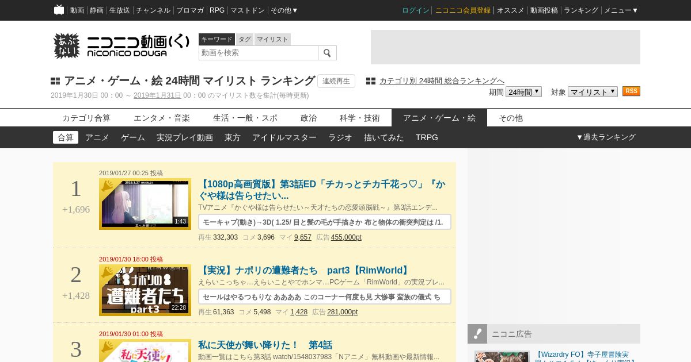Viewport: 691px width, 362px height.
Task: Select ラジオ subcategory
Action: (340, 137)
